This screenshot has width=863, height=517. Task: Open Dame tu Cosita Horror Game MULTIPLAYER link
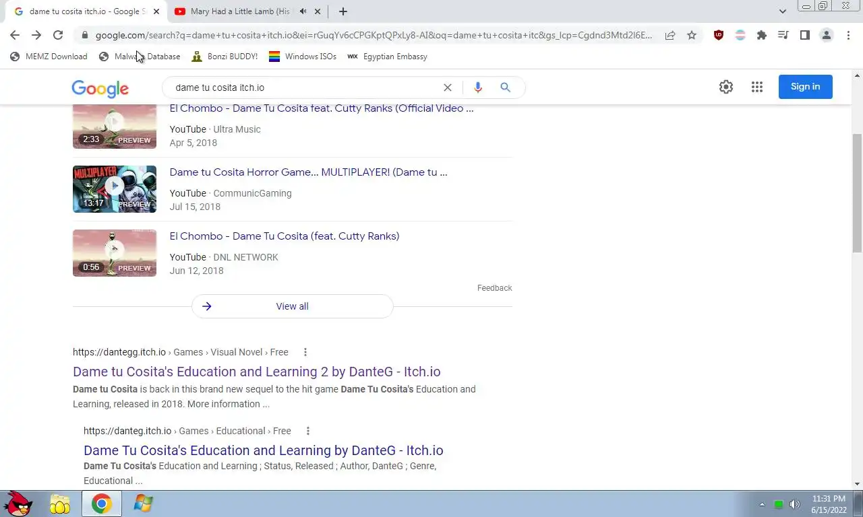(309, 172)
